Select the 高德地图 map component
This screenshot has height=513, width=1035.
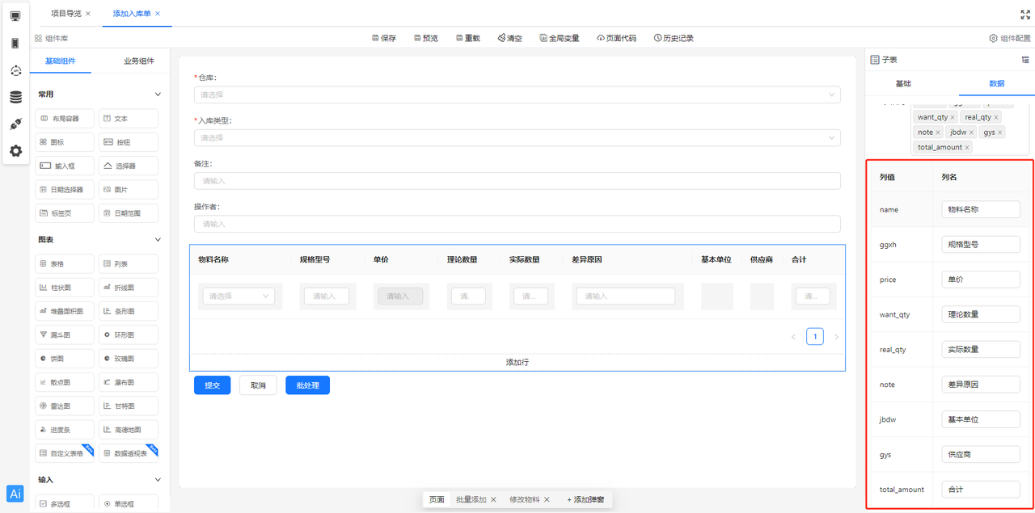[128, 429]
